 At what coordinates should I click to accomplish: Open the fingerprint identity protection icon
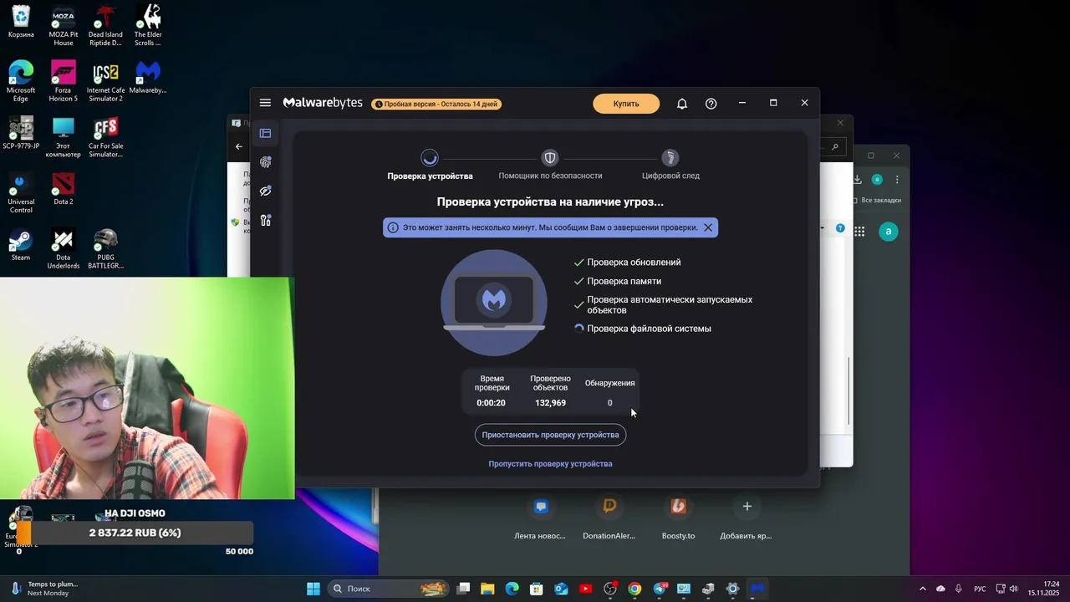(265, 162)
